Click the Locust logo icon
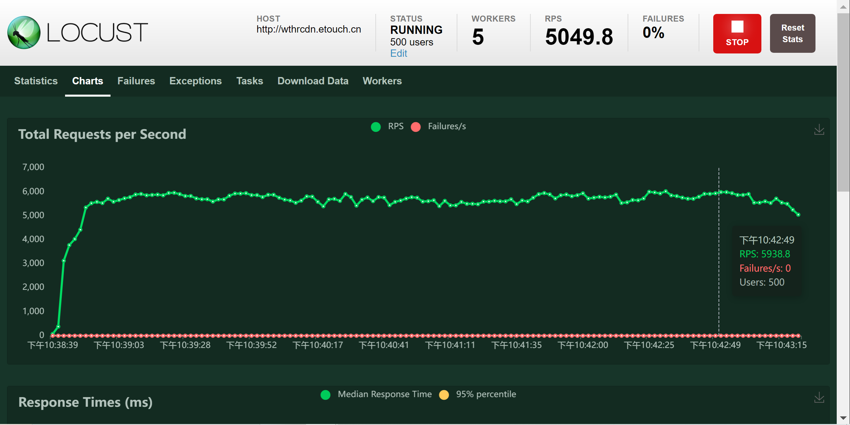Viewport: 850px width, 425px height. 24,33
